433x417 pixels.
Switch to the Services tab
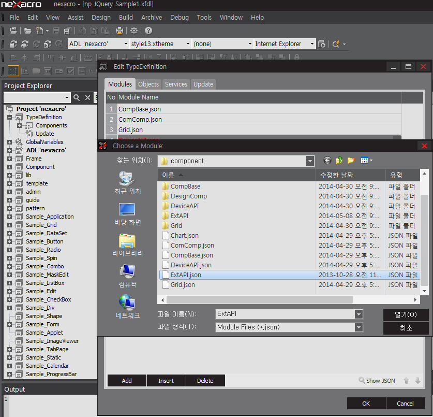pos(176,84)
